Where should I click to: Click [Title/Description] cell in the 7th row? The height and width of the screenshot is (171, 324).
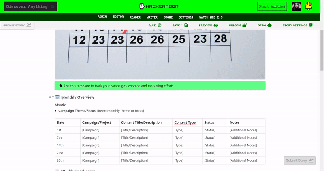click(x=146, y=137)
